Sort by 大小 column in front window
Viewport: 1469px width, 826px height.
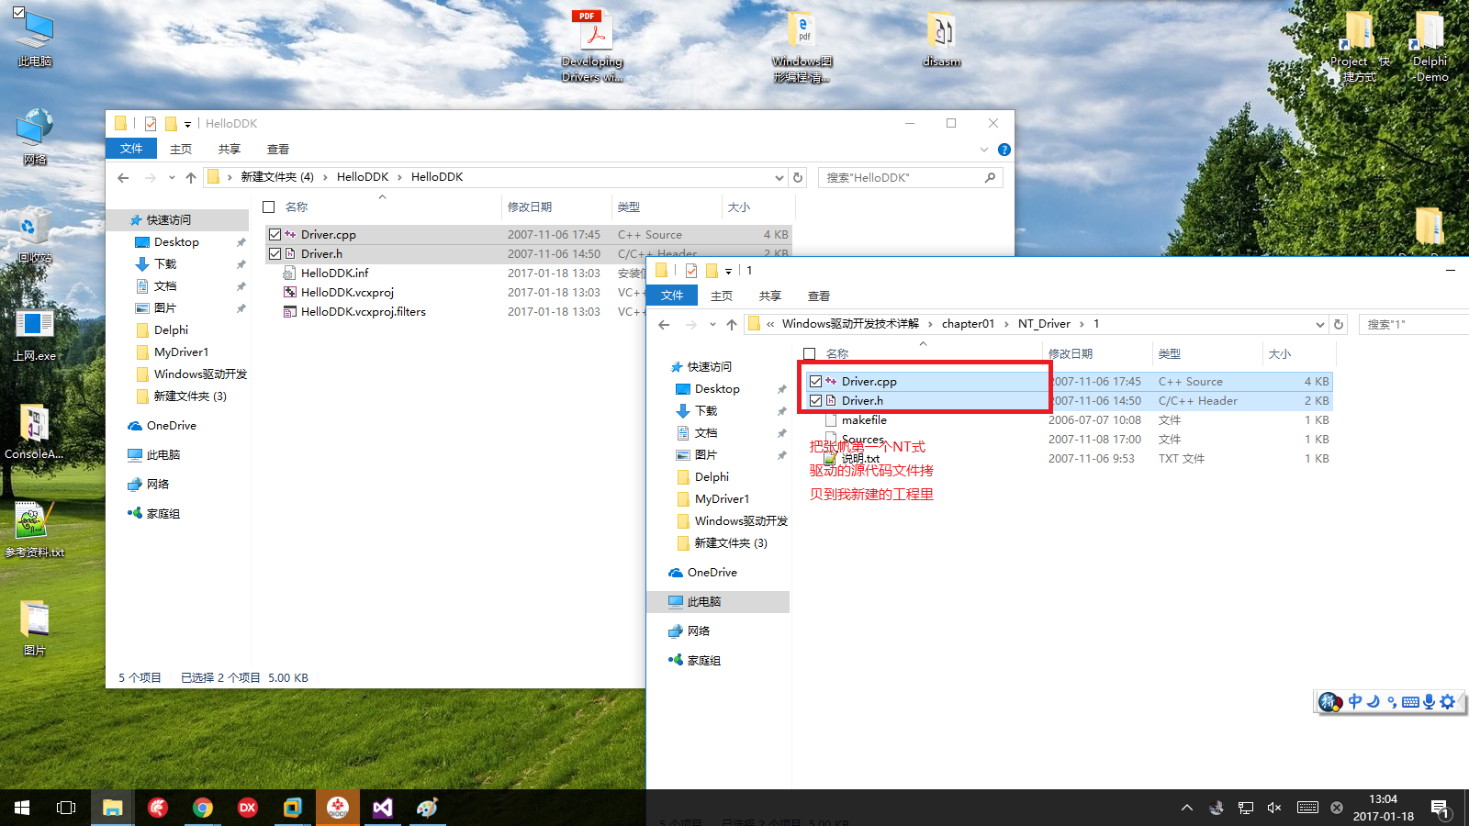(1298, 353)
